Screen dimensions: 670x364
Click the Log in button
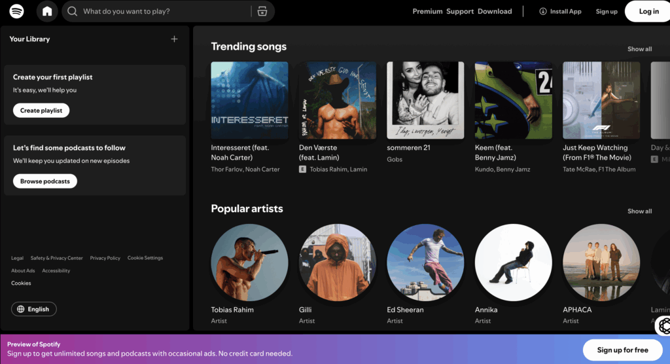(648, 12)
